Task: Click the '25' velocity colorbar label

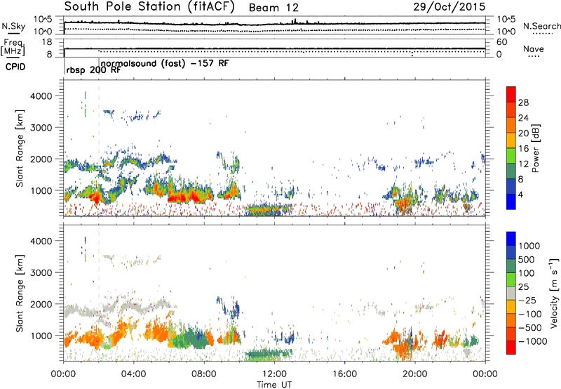Action: 523,287
